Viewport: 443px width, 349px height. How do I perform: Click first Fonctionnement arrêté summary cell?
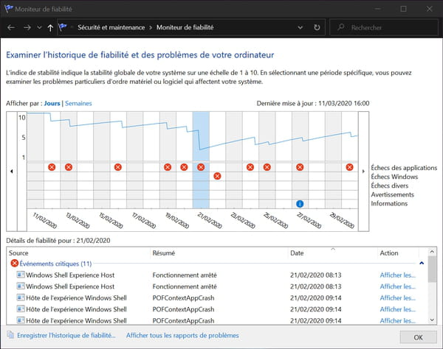pyautogui.click(x=185, y=275)
